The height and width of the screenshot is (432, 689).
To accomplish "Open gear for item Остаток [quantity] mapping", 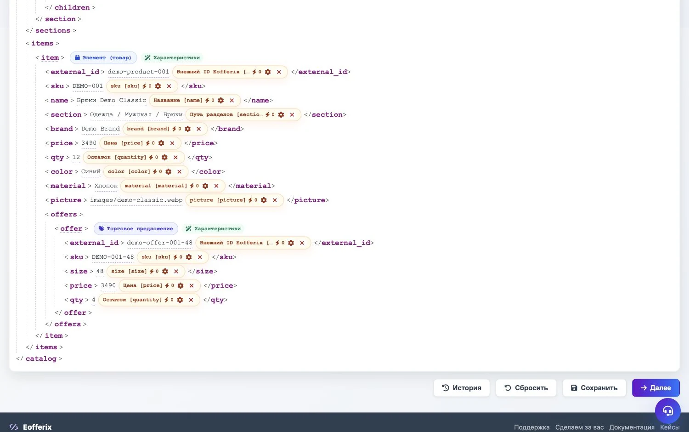I will (164, 158).
